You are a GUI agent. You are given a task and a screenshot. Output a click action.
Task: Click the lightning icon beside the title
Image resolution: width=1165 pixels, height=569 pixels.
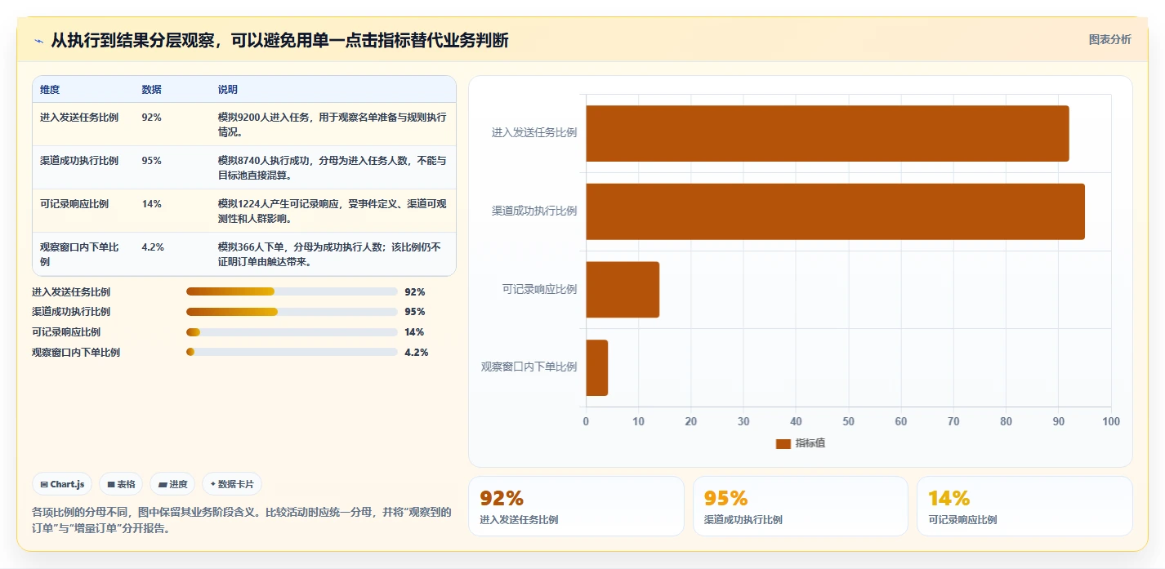pos(38,41)
